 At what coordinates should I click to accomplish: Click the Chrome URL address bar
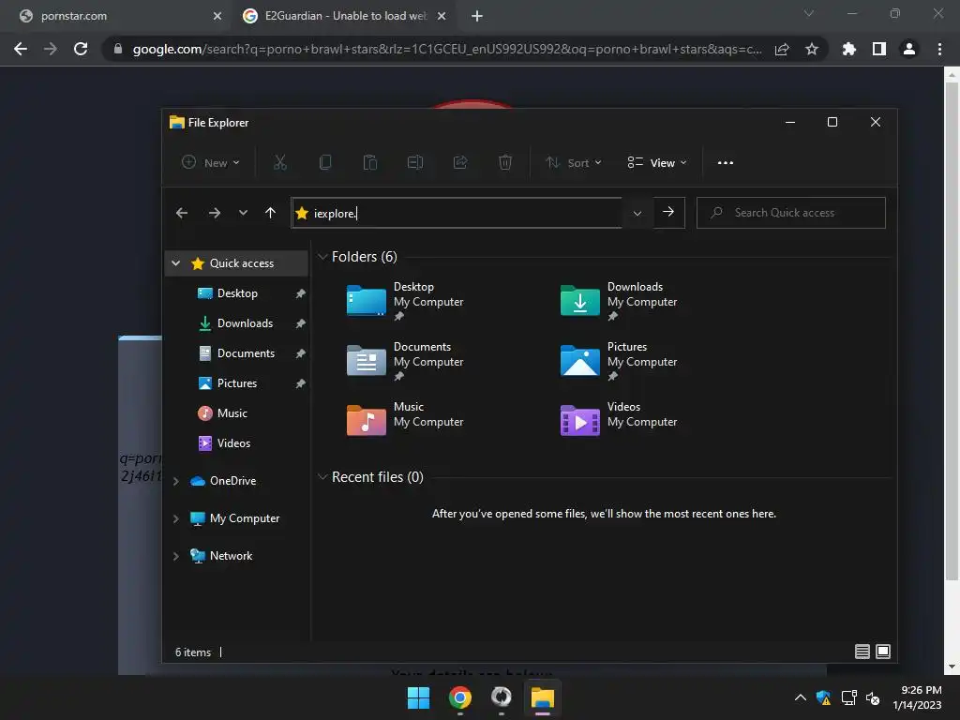tap(447, 49)
